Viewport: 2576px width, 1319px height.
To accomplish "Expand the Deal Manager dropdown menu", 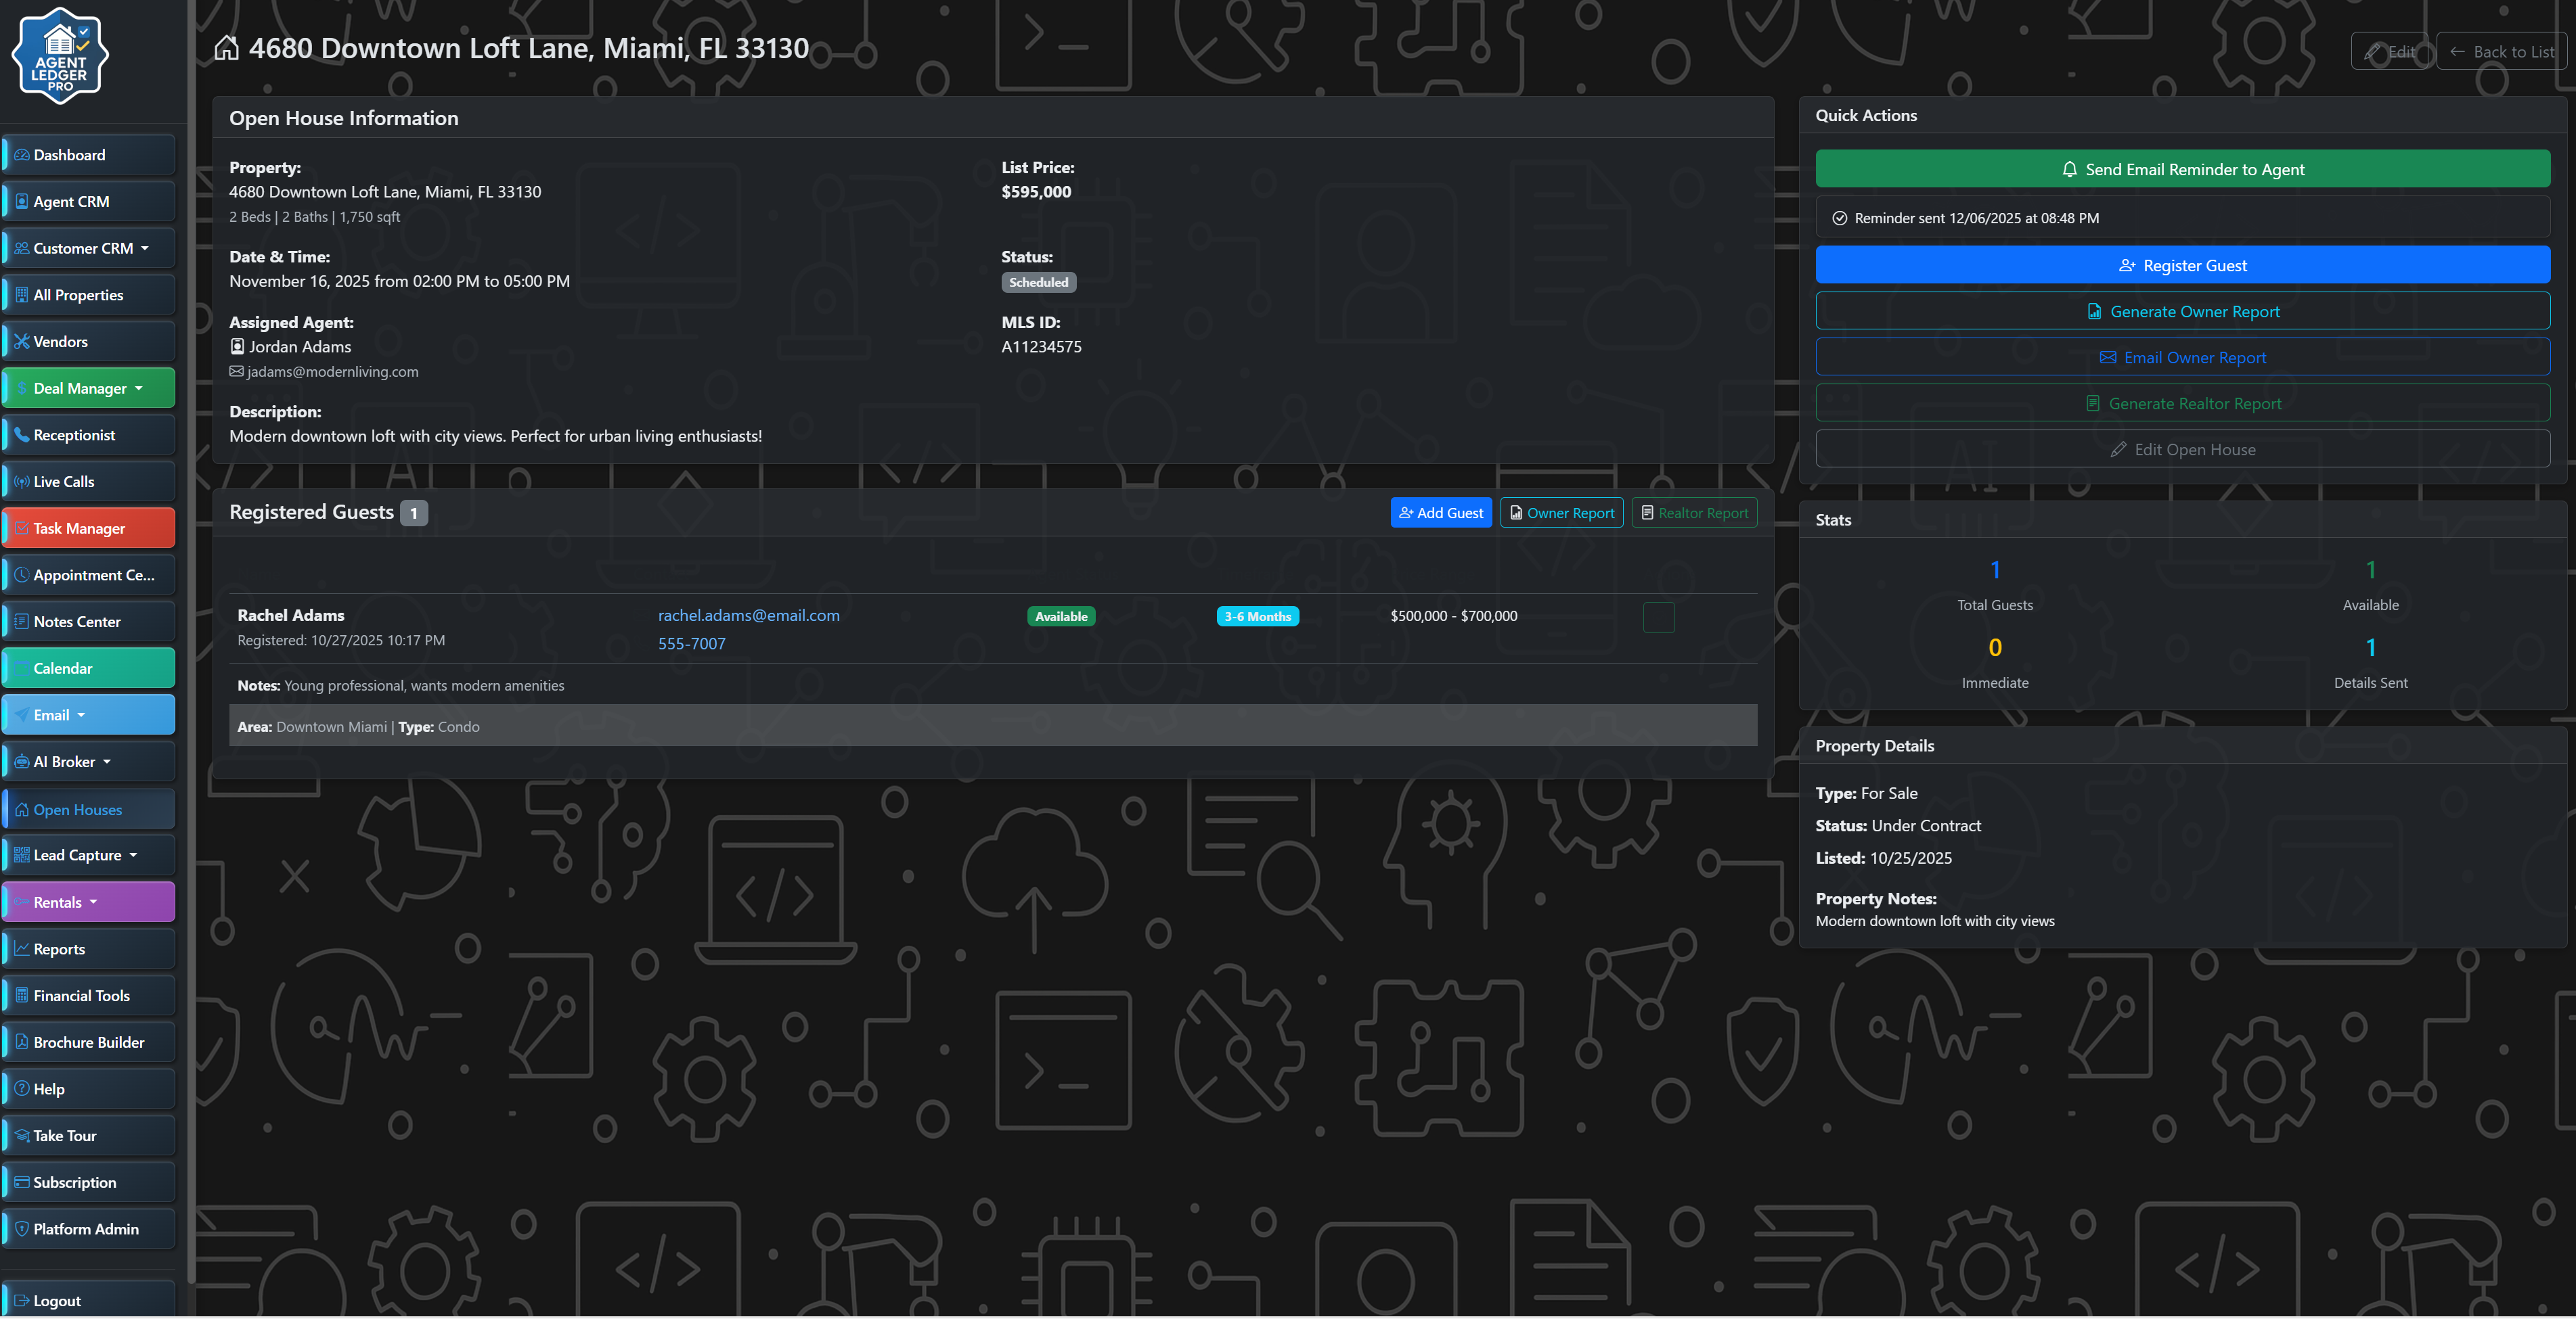I will (88, 389).
